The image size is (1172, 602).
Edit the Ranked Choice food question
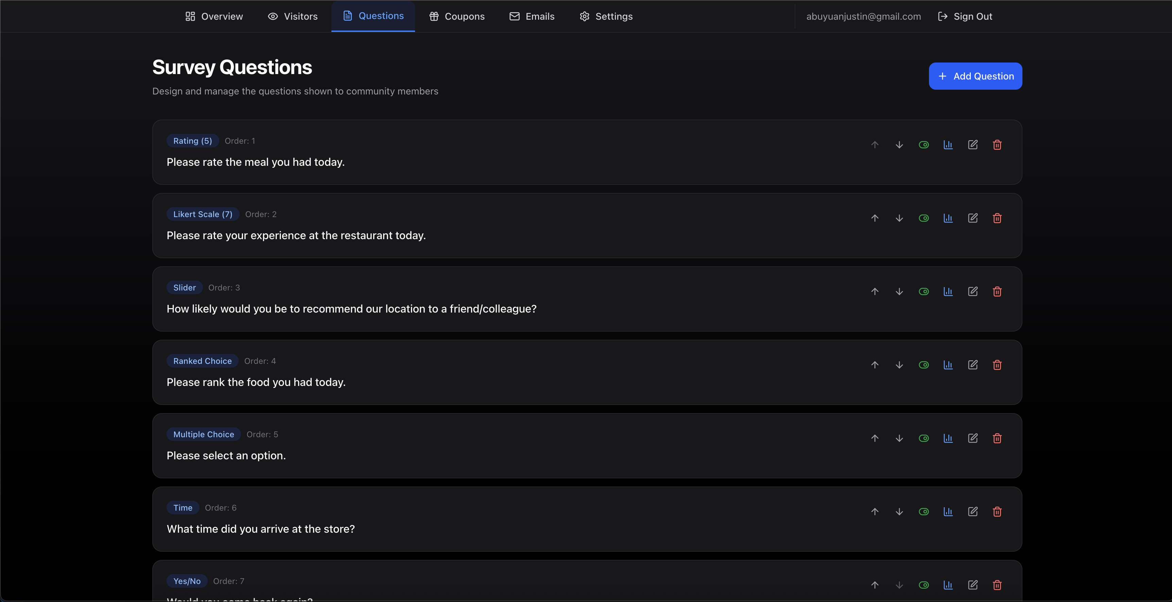pyautogui.click(x=972, y=365)
